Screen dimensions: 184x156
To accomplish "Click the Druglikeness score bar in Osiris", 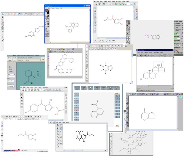I will point(177,46).
